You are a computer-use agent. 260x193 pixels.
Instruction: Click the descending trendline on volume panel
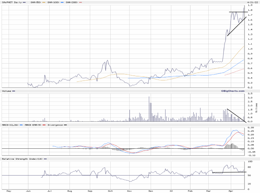click(x=236, y=116)
